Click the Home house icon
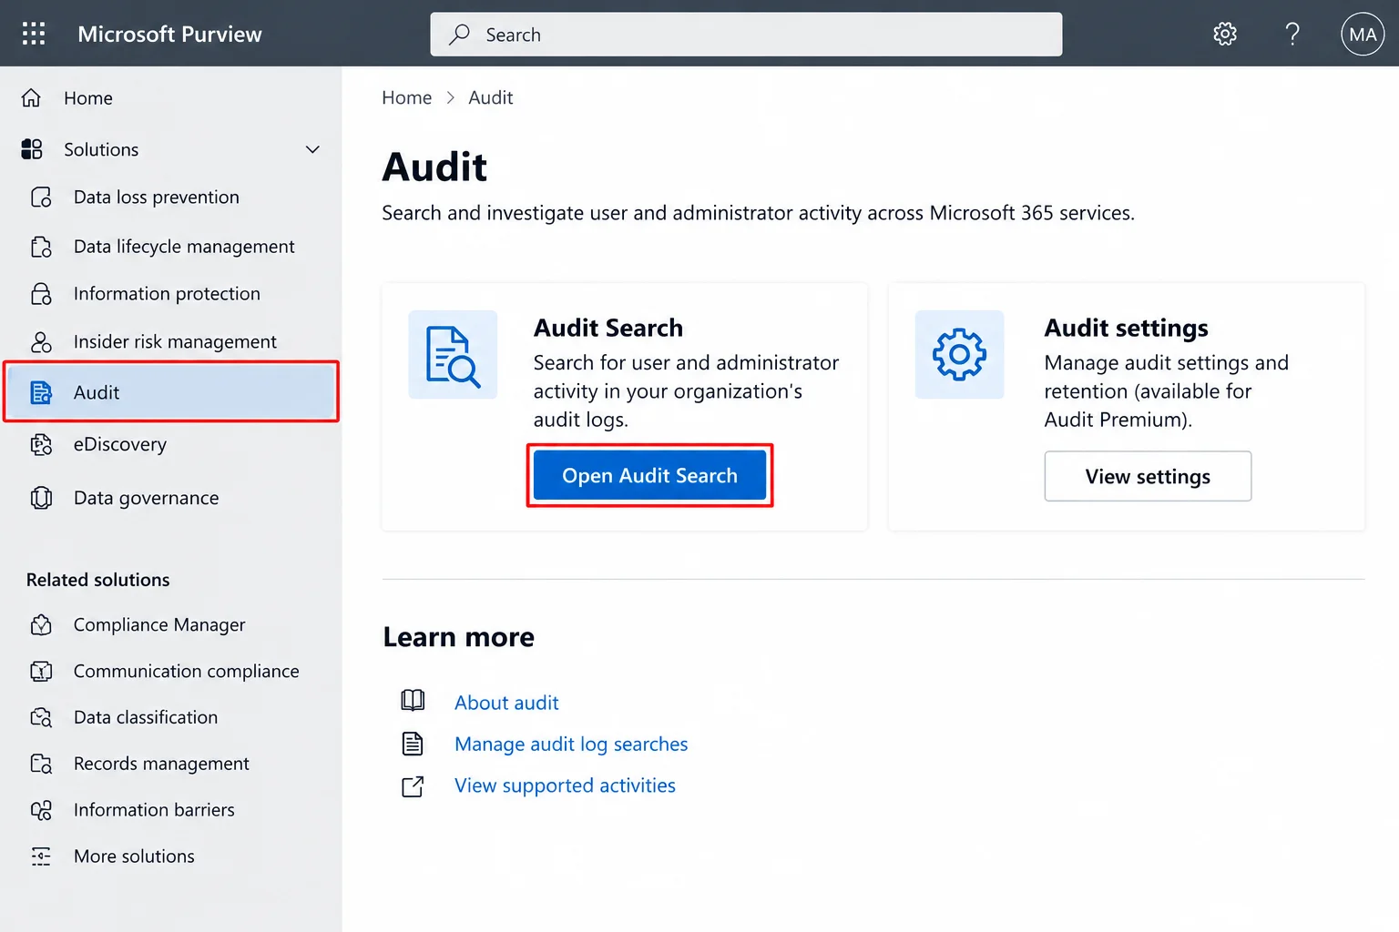The image size is (1399, 932). (x=32, y=98)
